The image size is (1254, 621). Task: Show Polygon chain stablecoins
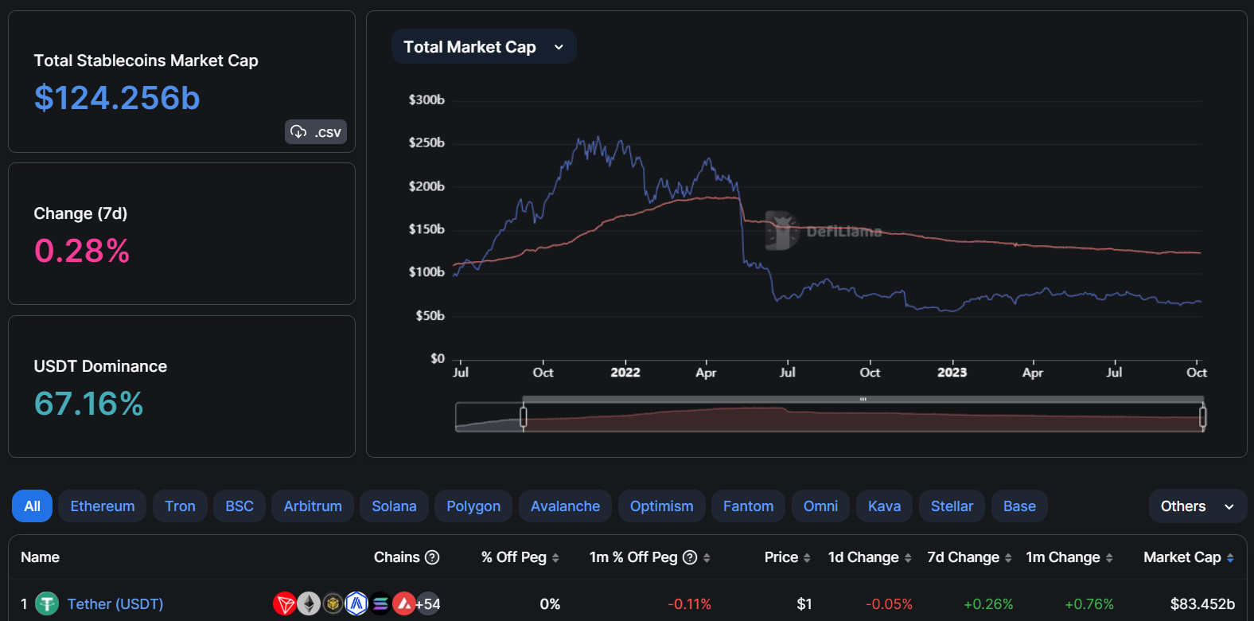coord(473,506)
